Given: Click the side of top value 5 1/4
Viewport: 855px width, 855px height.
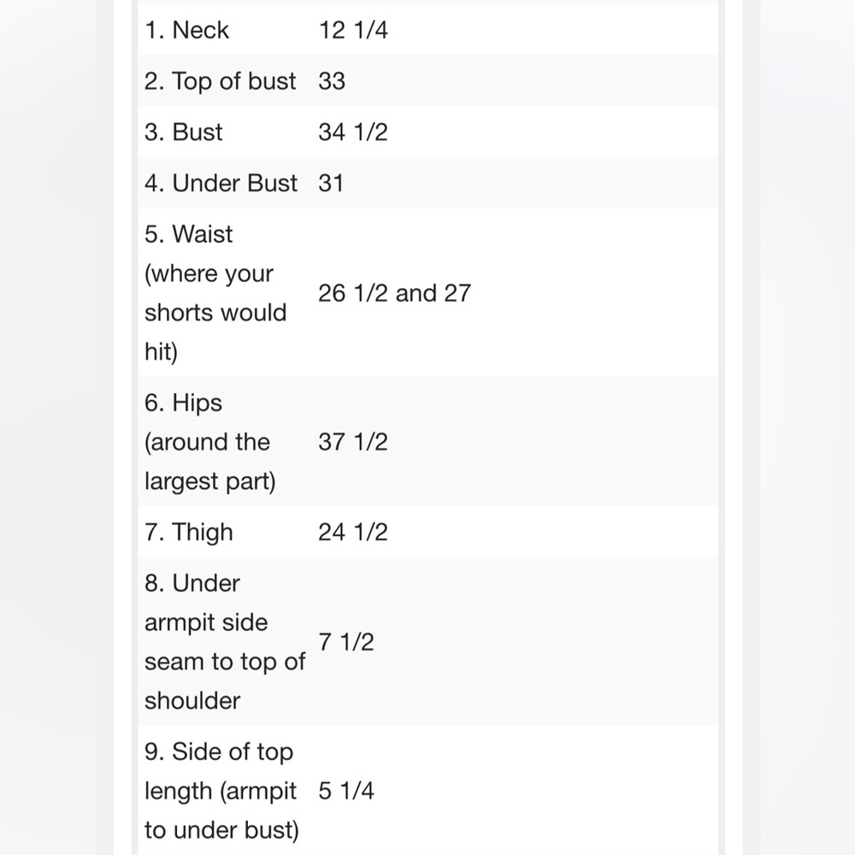Looking at the screenshot, I should point(346,791).
